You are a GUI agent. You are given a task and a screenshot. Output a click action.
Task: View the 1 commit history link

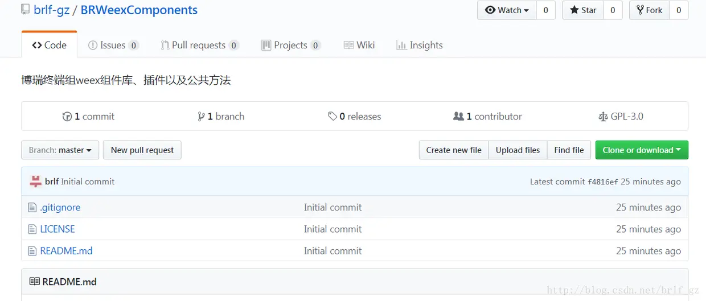coord(88,117)
